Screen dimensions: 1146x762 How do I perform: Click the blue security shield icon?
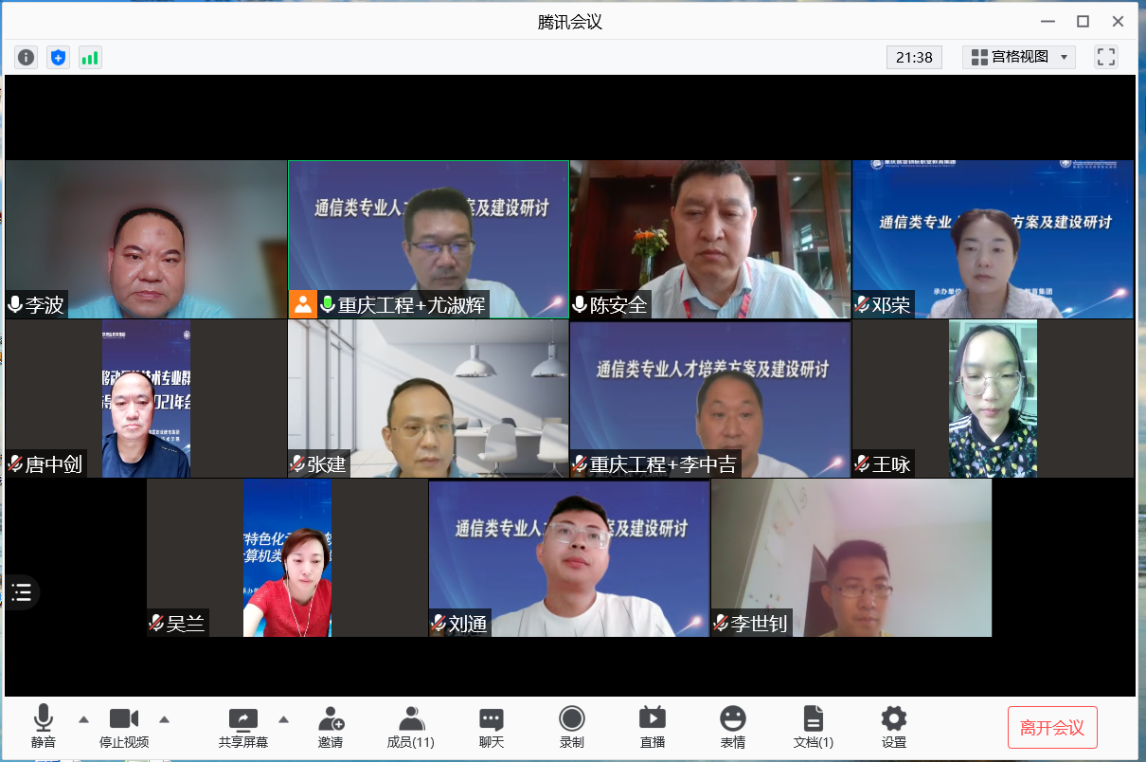pos(59,58)
